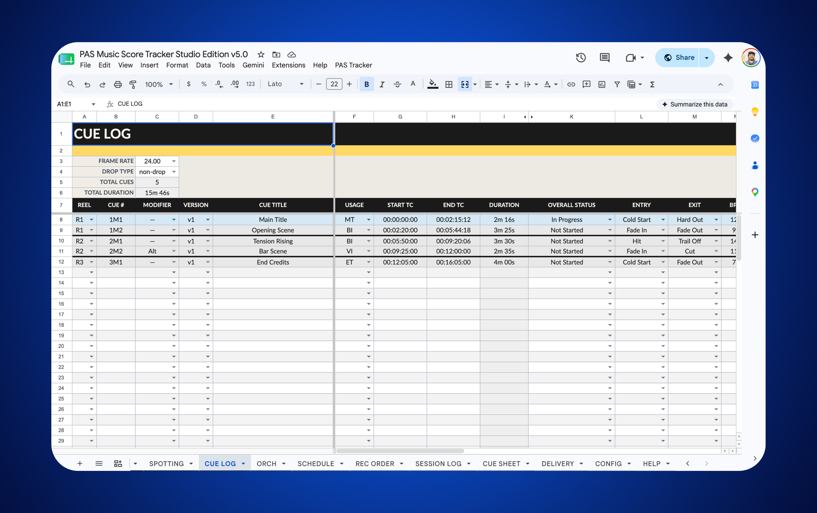The image size is (817, 513).
Task: Open the text color picker
Action: pyautogui.click(x=413, y=84)
